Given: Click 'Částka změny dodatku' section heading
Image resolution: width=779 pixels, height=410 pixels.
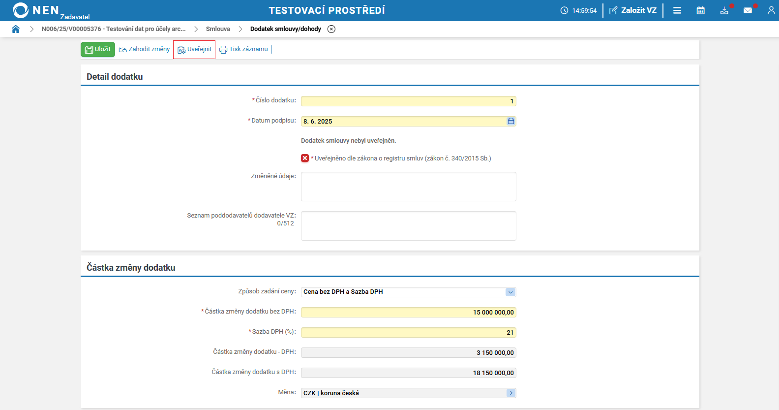Looking at the screenshot, I should (131, 268).
